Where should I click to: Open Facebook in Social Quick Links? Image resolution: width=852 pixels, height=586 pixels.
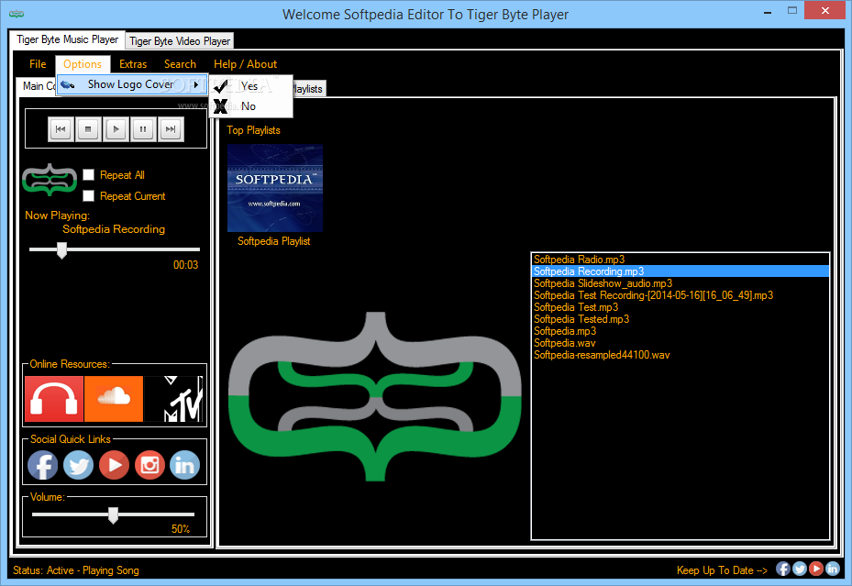42,465
